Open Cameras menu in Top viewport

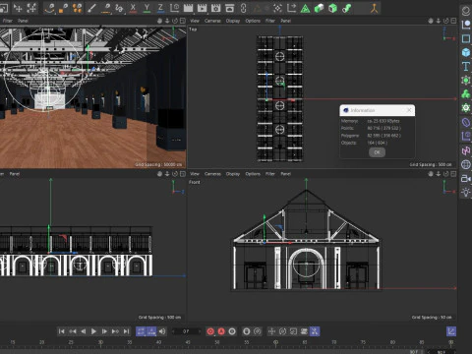coord(212,21)
